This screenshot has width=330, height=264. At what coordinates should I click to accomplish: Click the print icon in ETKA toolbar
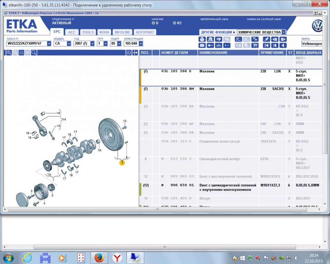click(x=202, y=39)
